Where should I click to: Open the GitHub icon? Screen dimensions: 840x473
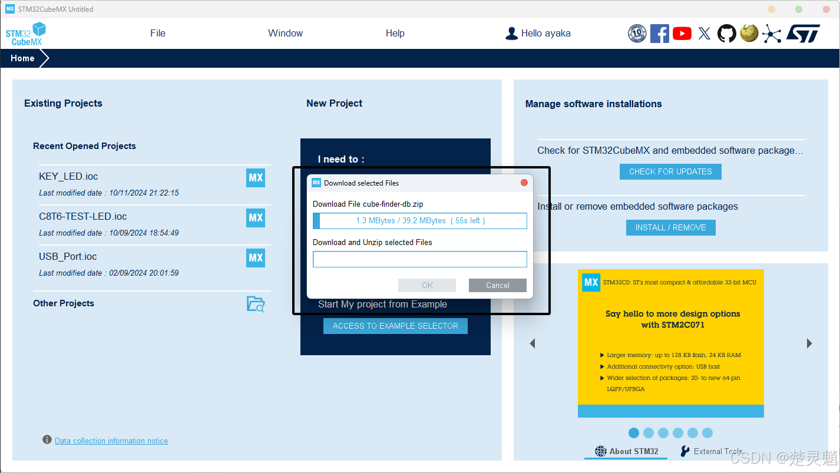727,34
